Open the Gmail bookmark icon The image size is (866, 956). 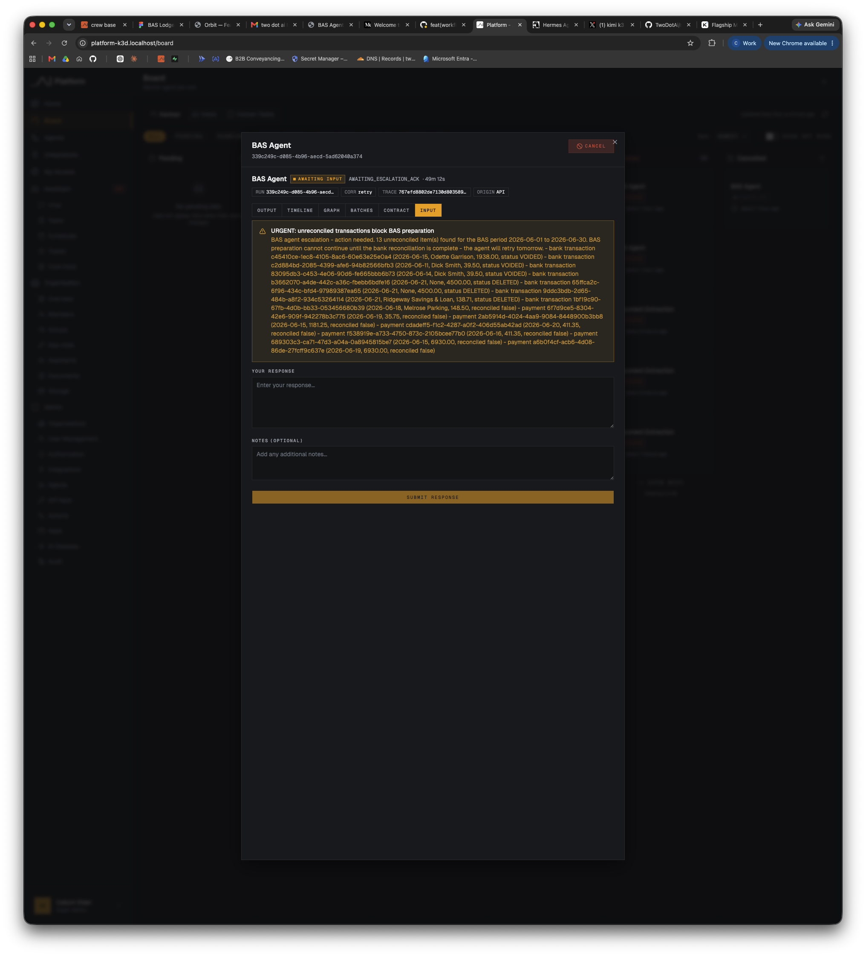point(52,59)
